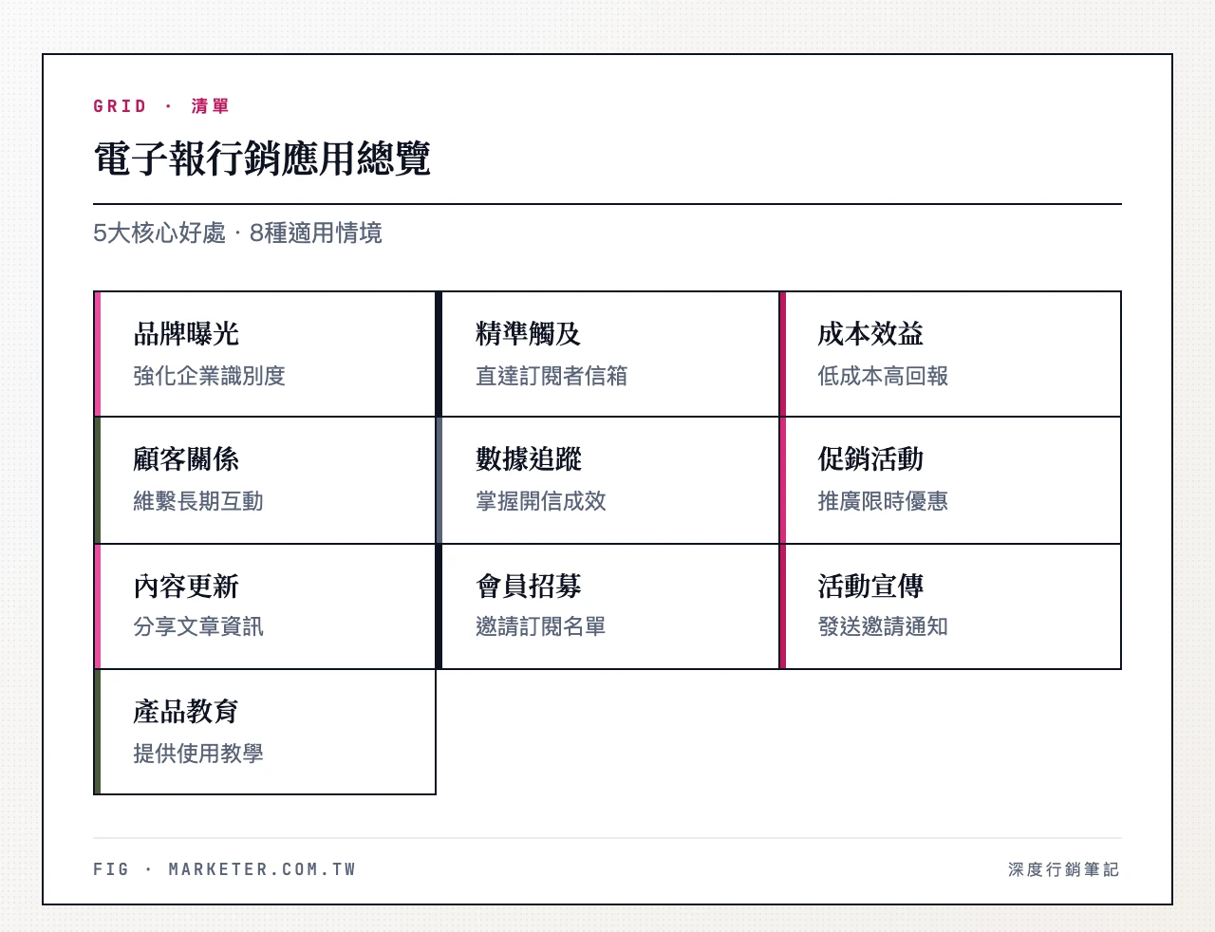Click the 成本效益 card heading
Image resolution: width=1215 pixels, height=932 pixels.
coord(870,334)
